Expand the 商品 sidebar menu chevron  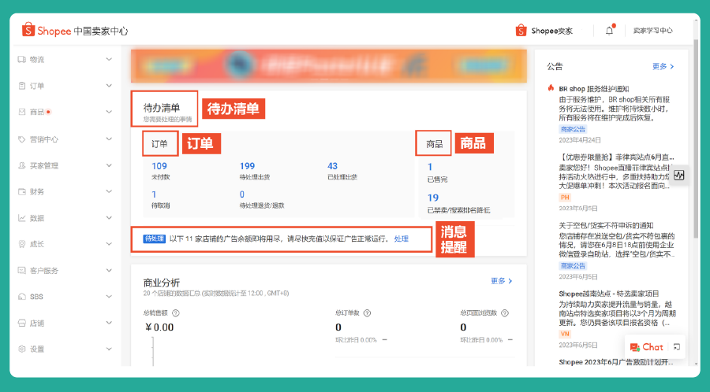coord(109,112)
